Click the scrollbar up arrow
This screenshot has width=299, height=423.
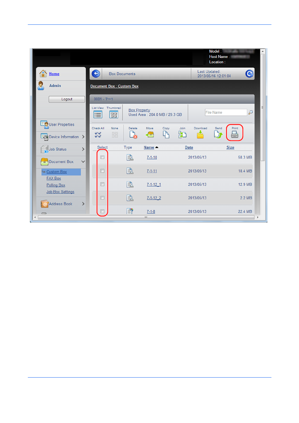(x=263, y=51)
